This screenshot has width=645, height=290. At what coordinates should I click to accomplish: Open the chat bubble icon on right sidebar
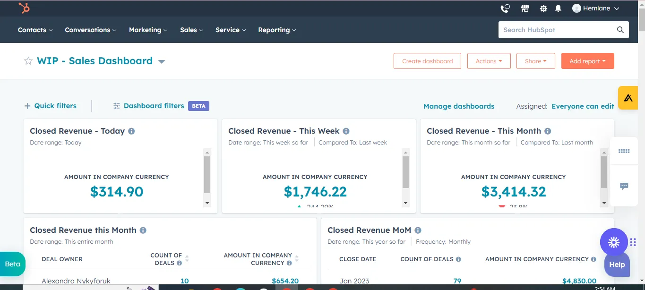pyautogui.click(x=624, y=186)
